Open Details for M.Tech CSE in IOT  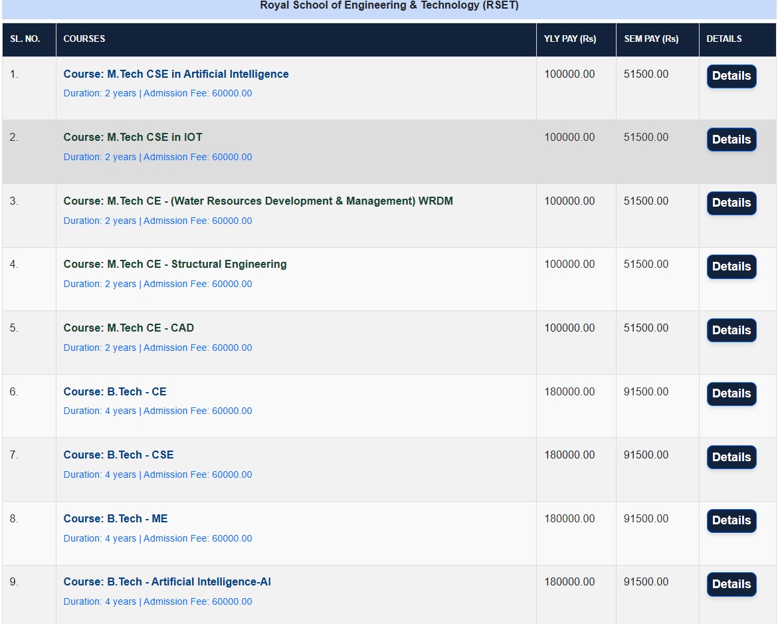(x=731, y=140)
